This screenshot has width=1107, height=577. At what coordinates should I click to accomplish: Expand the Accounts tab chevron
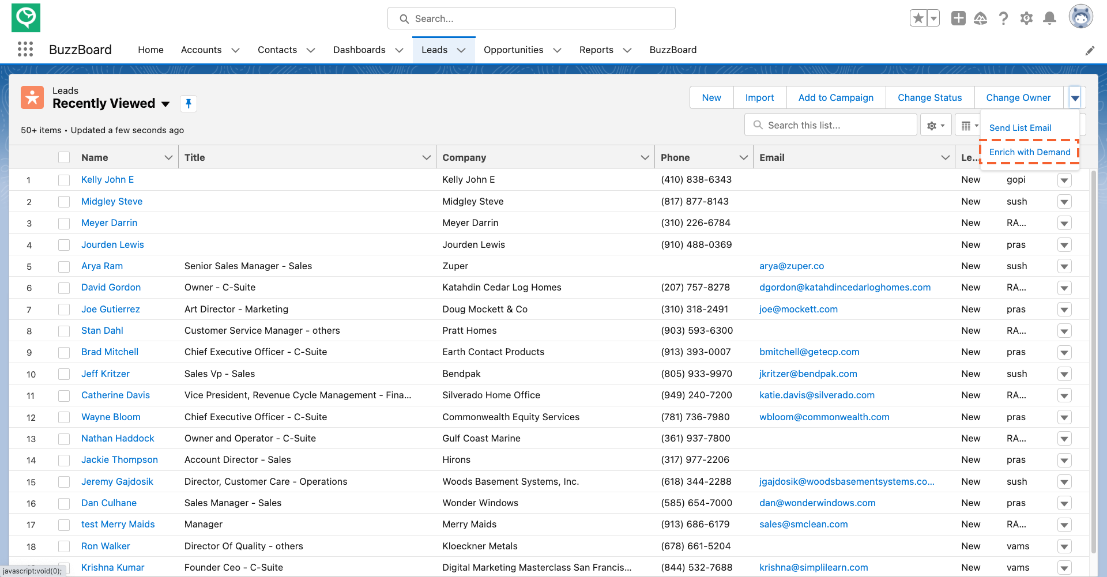(235, 50)
